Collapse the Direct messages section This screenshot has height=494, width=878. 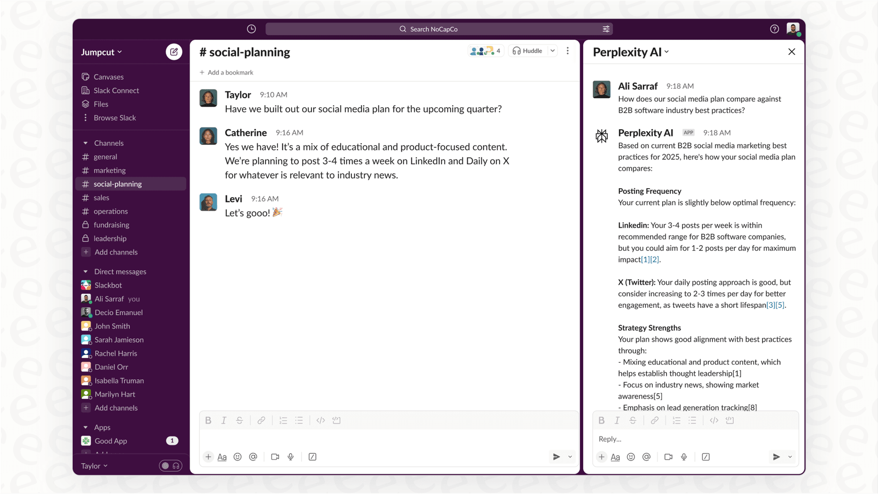pyautogui.click(x=86, y=271)
